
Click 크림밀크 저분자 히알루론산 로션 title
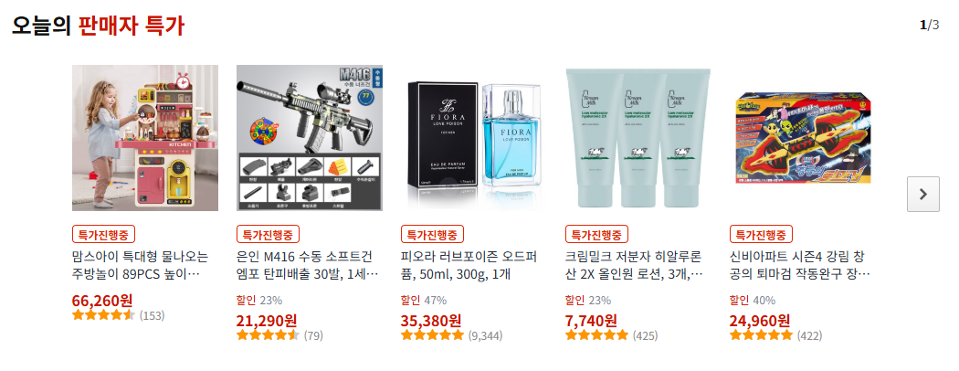(x=634, y=264)
